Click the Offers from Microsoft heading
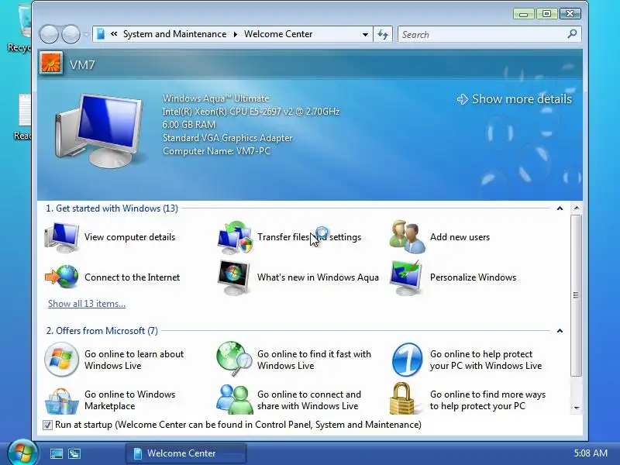Viewport: 620px width, 465px height. pos(102,331)
